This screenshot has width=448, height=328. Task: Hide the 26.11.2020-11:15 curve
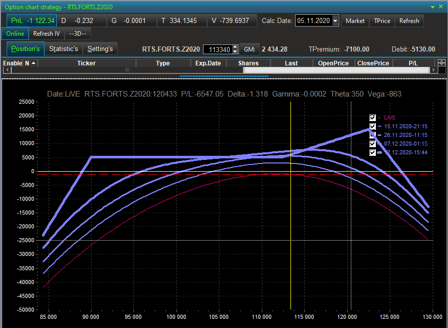(373, 135)
